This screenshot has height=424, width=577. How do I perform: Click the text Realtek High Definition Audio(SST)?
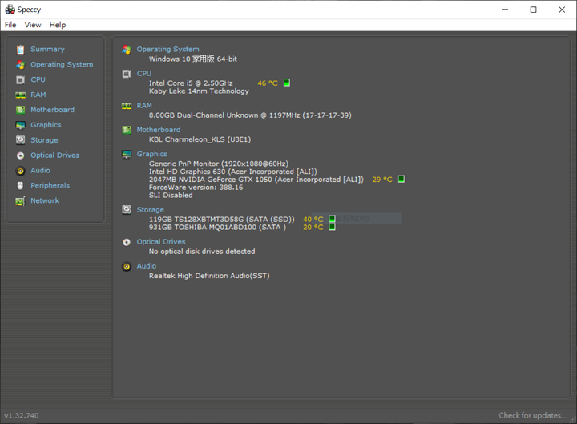[209, 276]
